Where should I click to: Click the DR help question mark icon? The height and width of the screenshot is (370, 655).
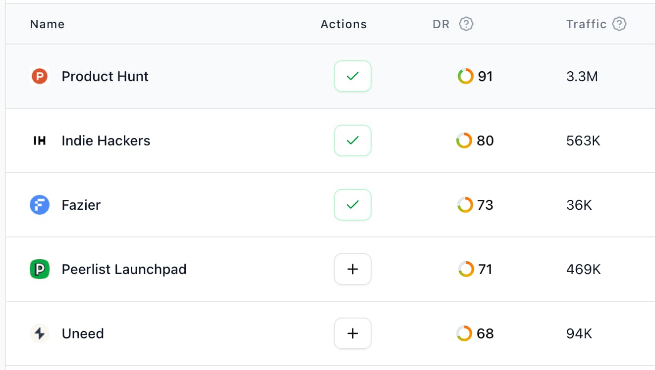[x=466, y=24]
